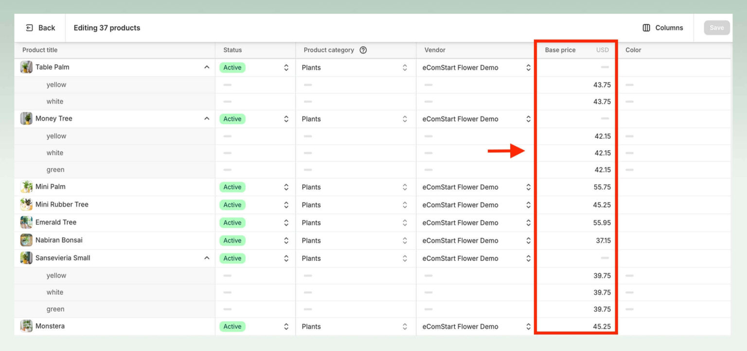Click the Emerald Tree Active status badge
Screen dimensions: 747x351
tap(232, 222)
